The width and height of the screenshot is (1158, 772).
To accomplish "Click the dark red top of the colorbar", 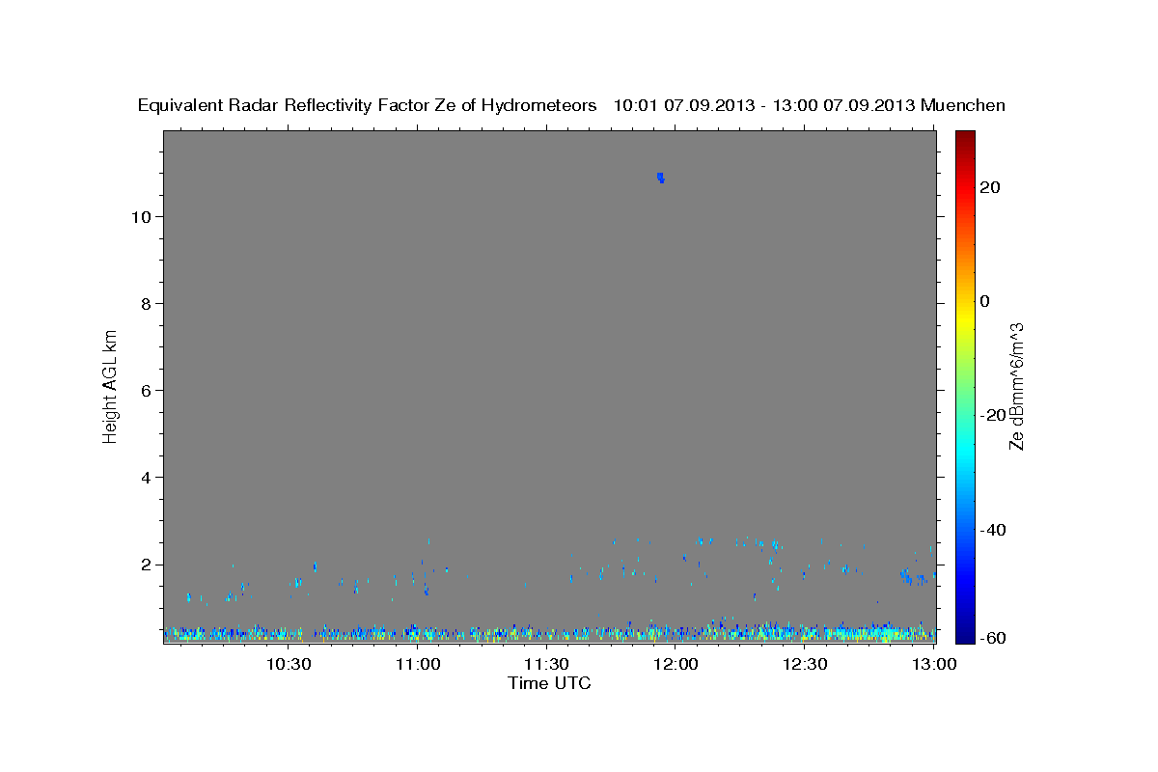I will 965,140.
